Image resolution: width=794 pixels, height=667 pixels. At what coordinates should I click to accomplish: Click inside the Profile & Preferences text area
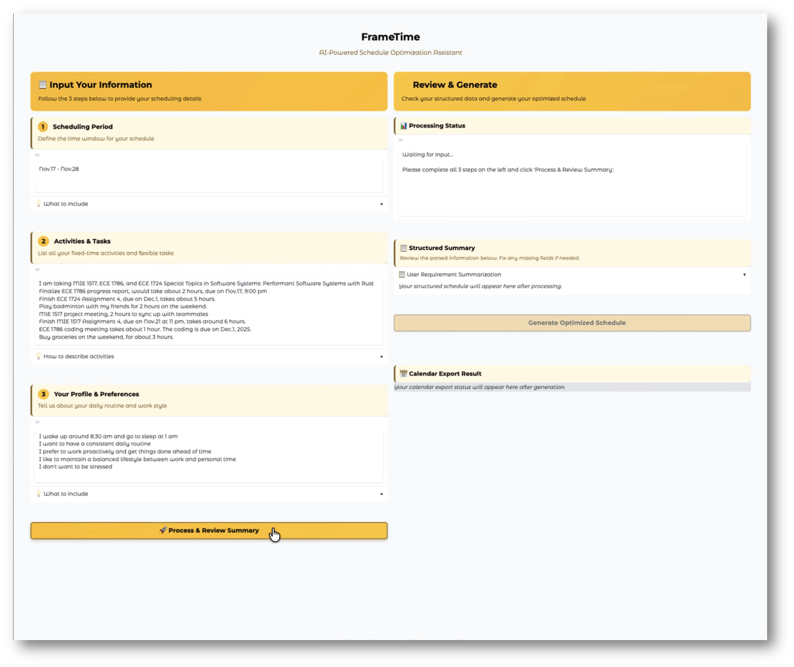coord(209,455)
